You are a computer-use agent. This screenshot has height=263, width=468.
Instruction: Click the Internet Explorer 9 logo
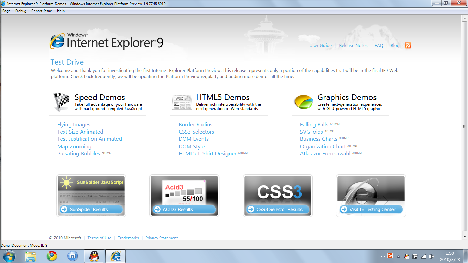click(x=107, y=41)
